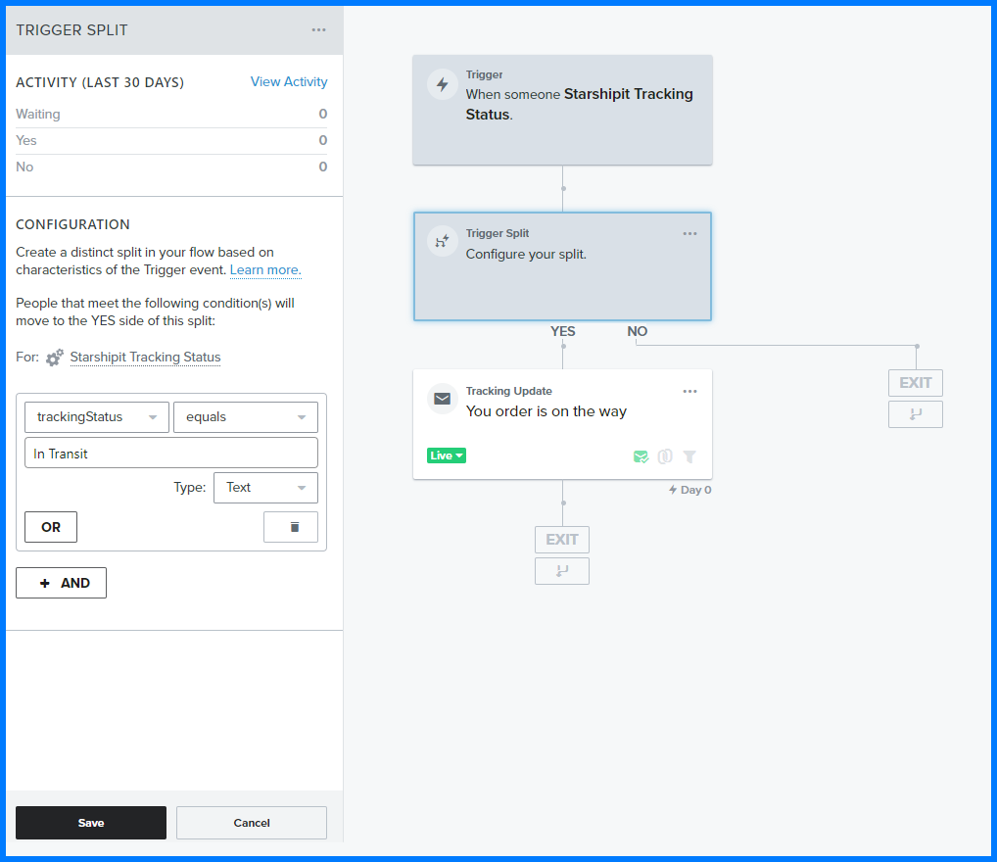This screenshot has width=997, height=862.
Task: Open the equals operator dropdown
Action: (x=246, y=417)
